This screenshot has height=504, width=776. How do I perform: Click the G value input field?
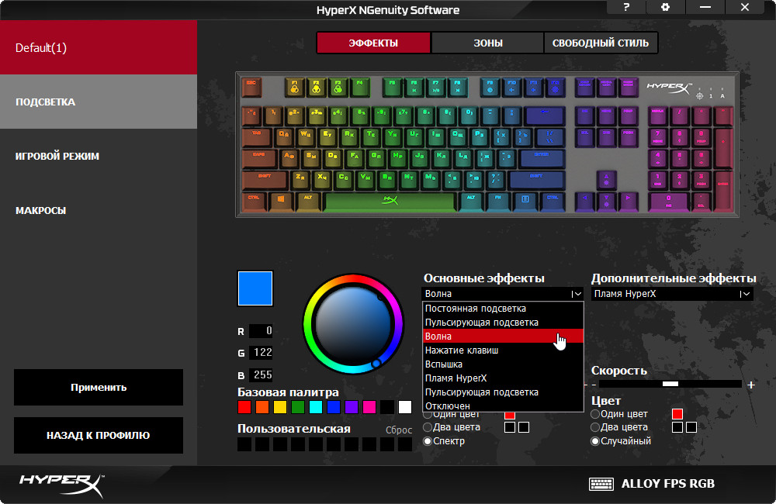261,353
